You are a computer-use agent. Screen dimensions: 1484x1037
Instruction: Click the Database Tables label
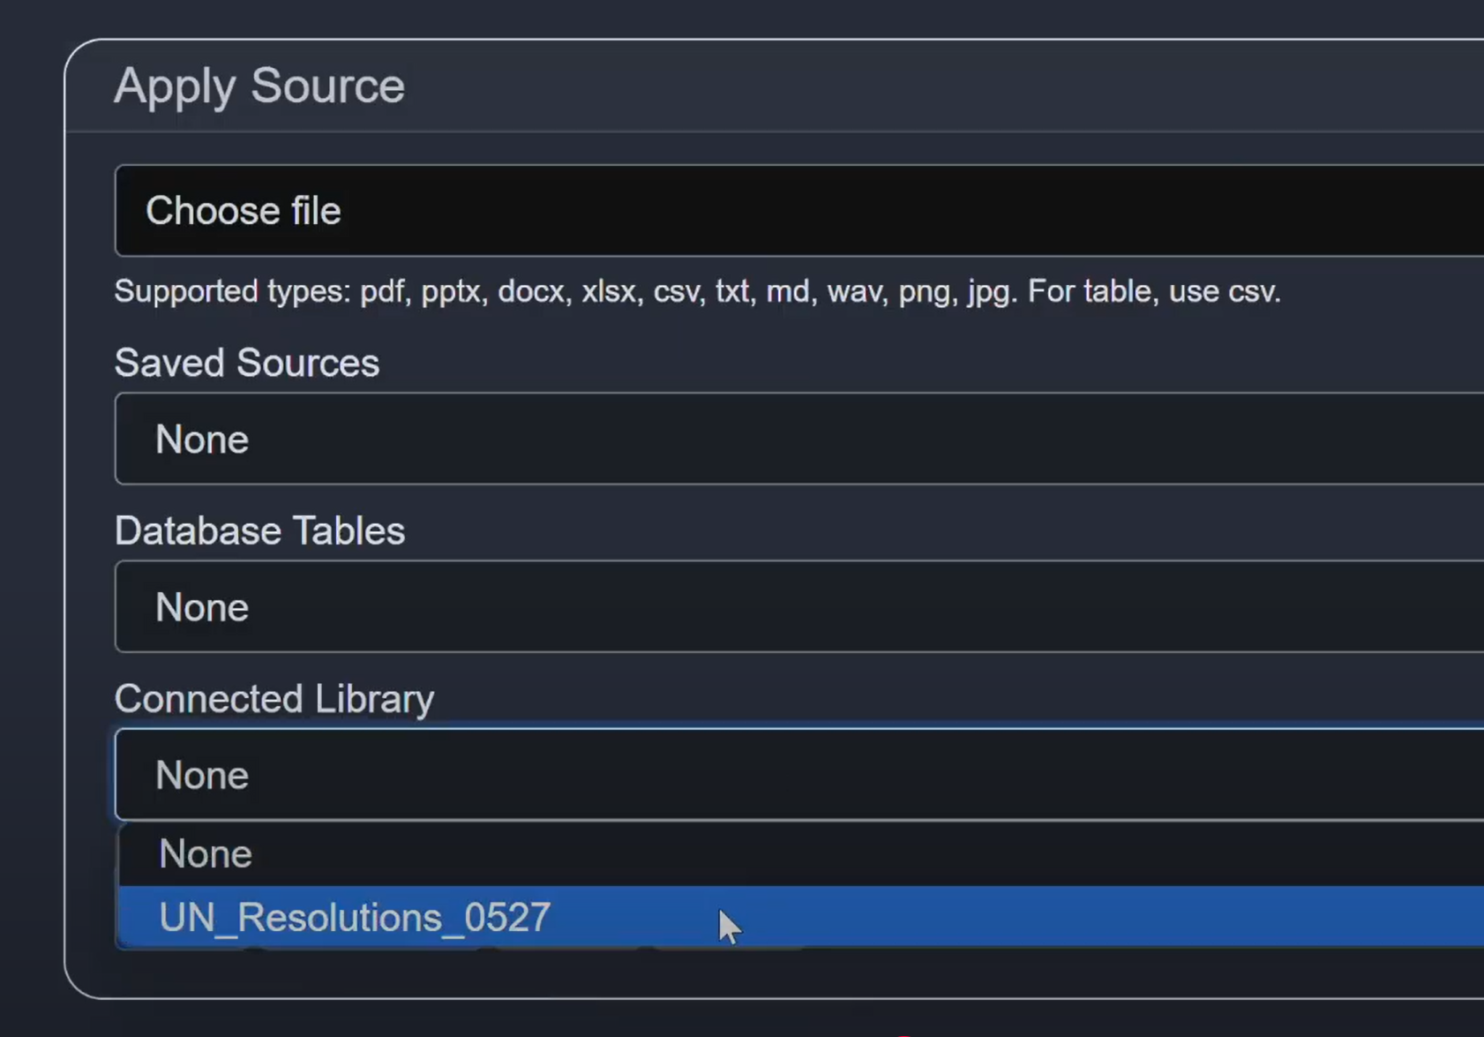[259, 530]
